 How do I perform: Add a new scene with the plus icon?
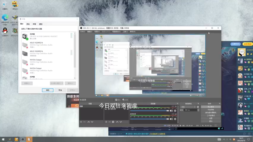coord(81,122)
